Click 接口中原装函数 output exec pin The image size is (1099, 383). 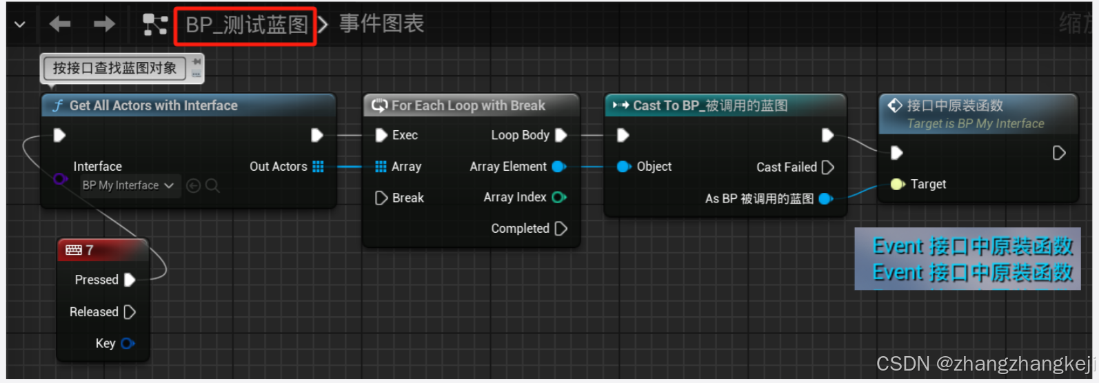(1059, 152)
